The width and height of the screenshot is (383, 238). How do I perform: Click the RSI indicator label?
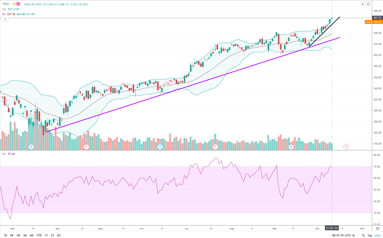4,154
